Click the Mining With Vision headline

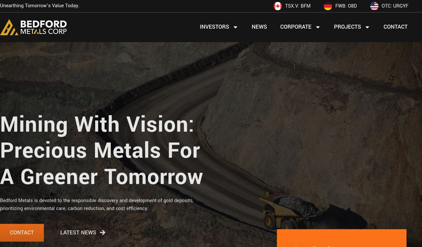[x=102, y=150]
